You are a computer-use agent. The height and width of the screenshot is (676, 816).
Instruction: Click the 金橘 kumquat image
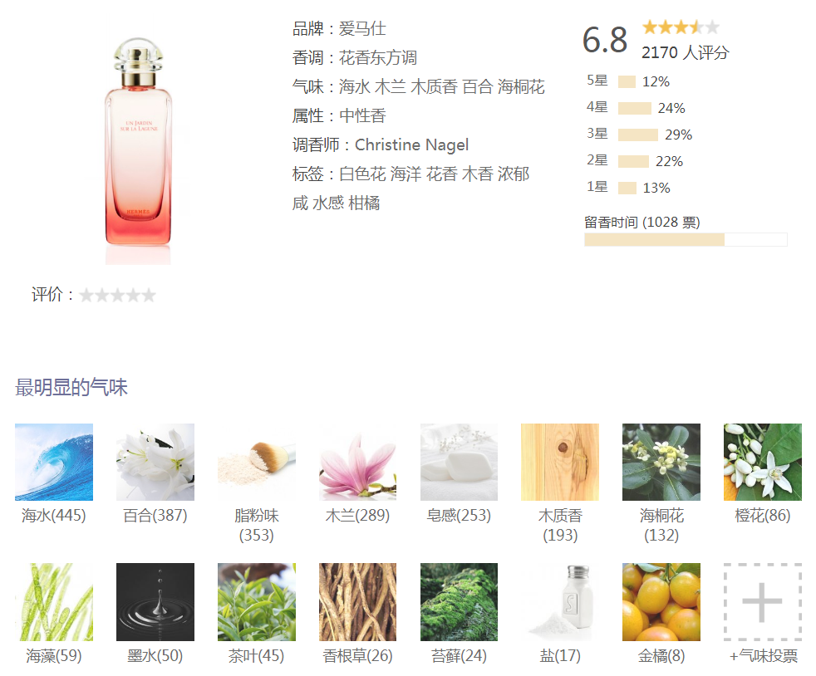coord(661,601)
